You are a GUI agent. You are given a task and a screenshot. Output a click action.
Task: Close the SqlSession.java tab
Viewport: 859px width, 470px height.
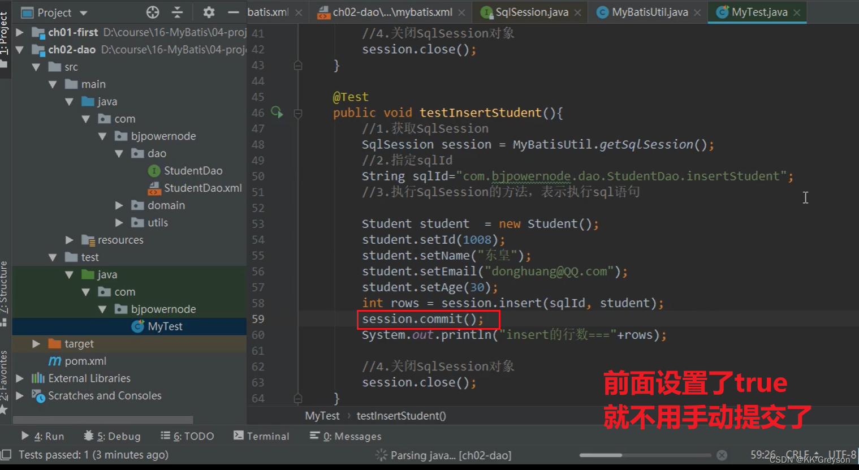(x=577, y=12)
